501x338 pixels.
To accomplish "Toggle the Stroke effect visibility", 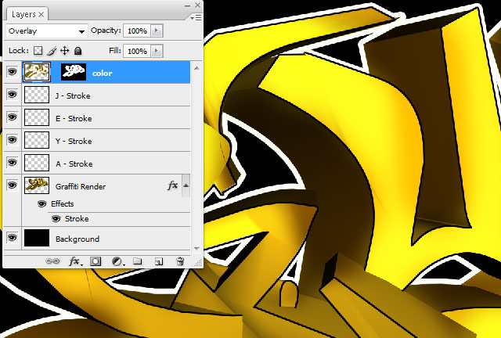I will (x=56, y=219).
